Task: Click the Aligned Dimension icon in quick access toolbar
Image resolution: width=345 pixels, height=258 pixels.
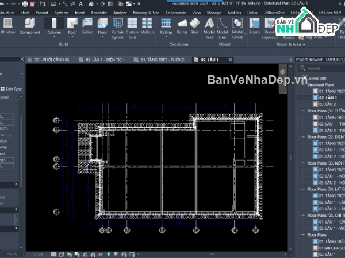Action: pos(65,4)
